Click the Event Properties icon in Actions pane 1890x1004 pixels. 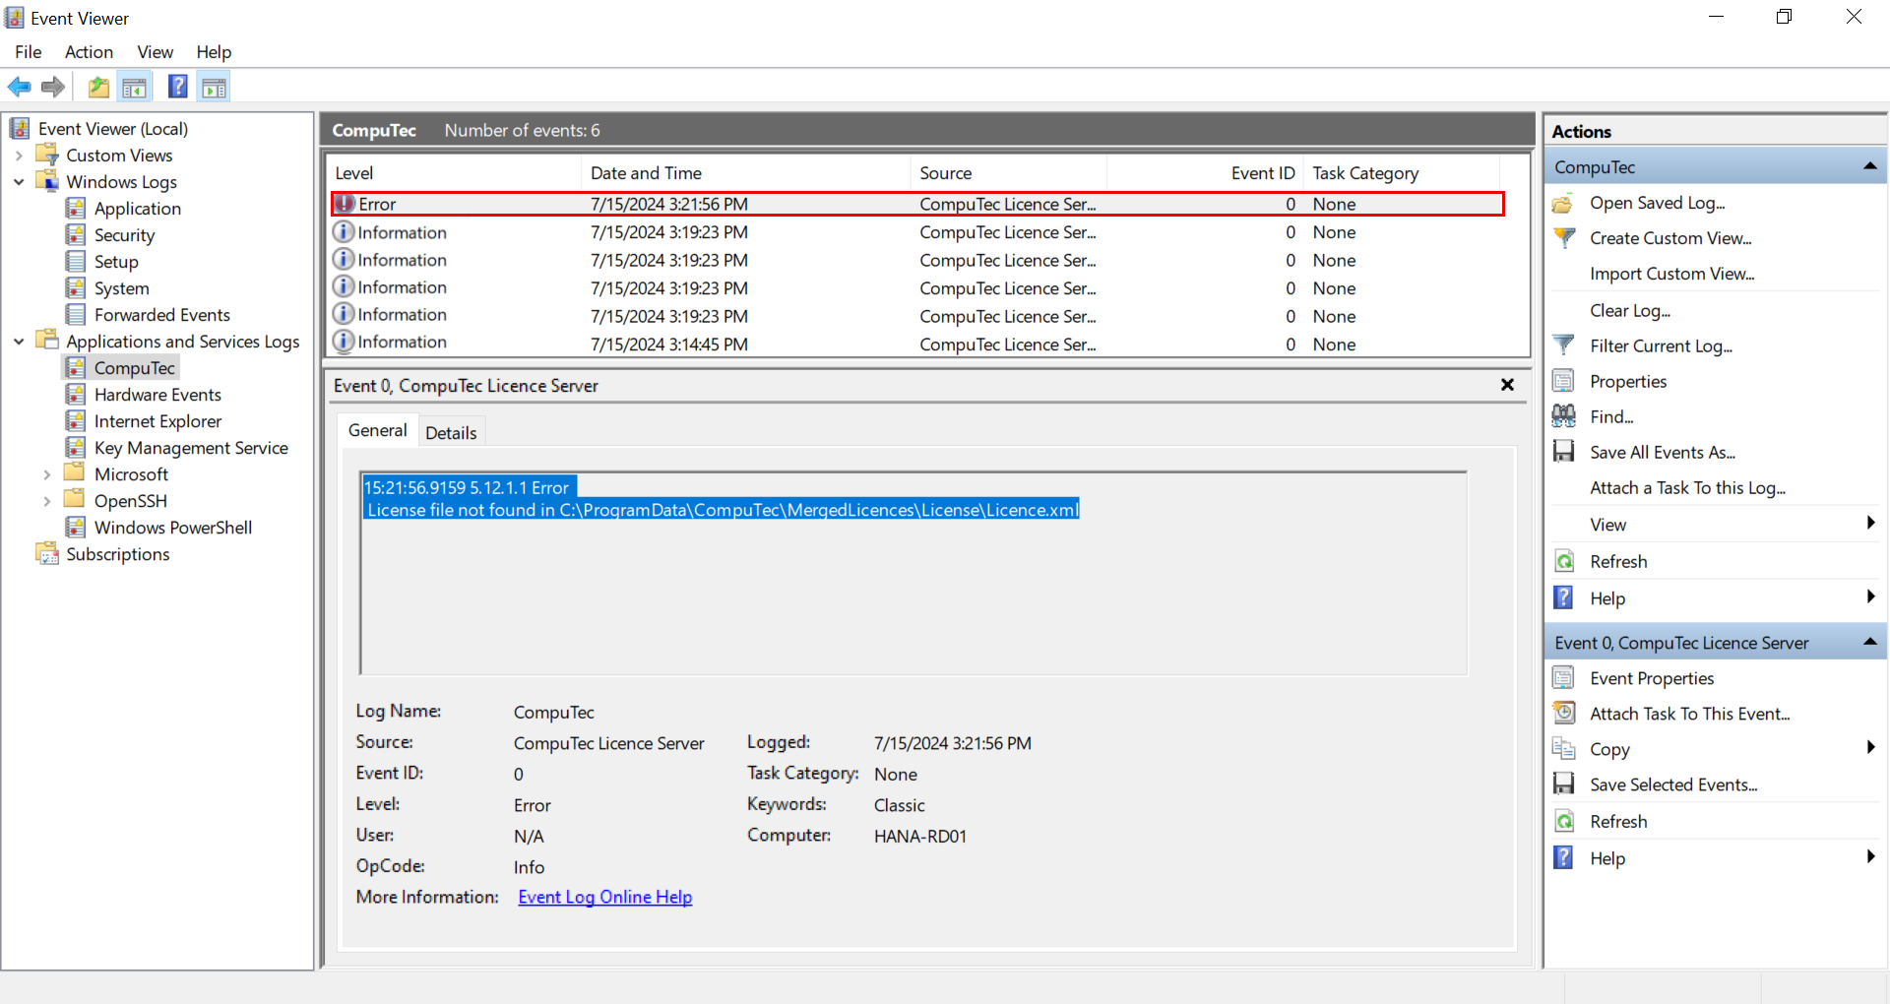click(1565, 677)
